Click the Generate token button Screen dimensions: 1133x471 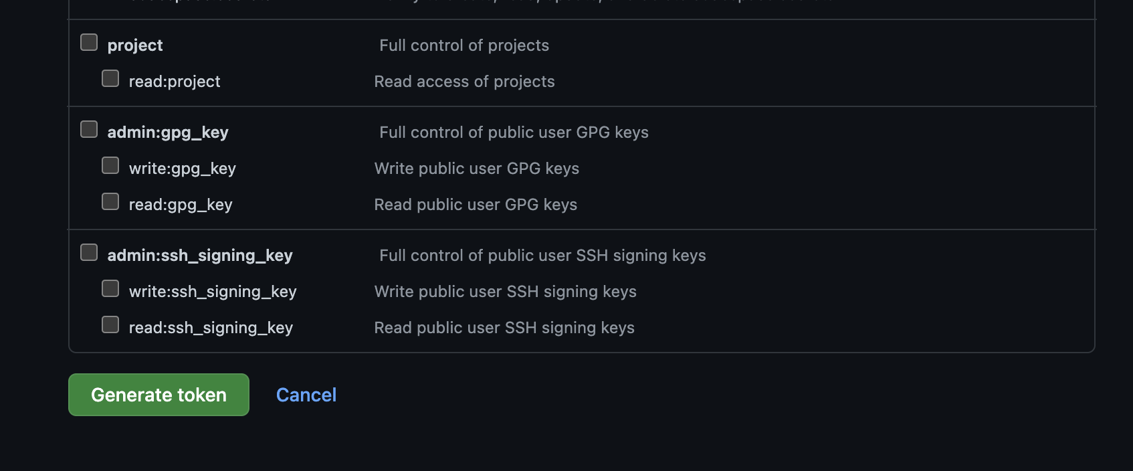point(159,395)
